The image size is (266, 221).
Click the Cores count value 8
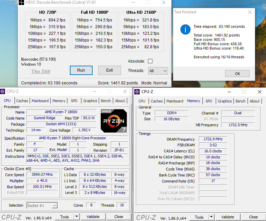pyautogui.click(x=92, y=205)
